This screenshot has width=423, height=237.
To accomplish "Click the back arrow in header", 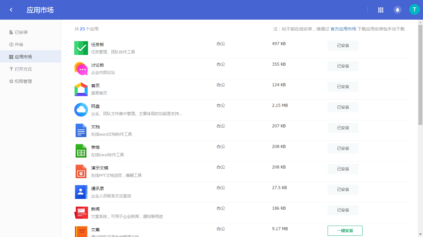I will pos(11,10).
